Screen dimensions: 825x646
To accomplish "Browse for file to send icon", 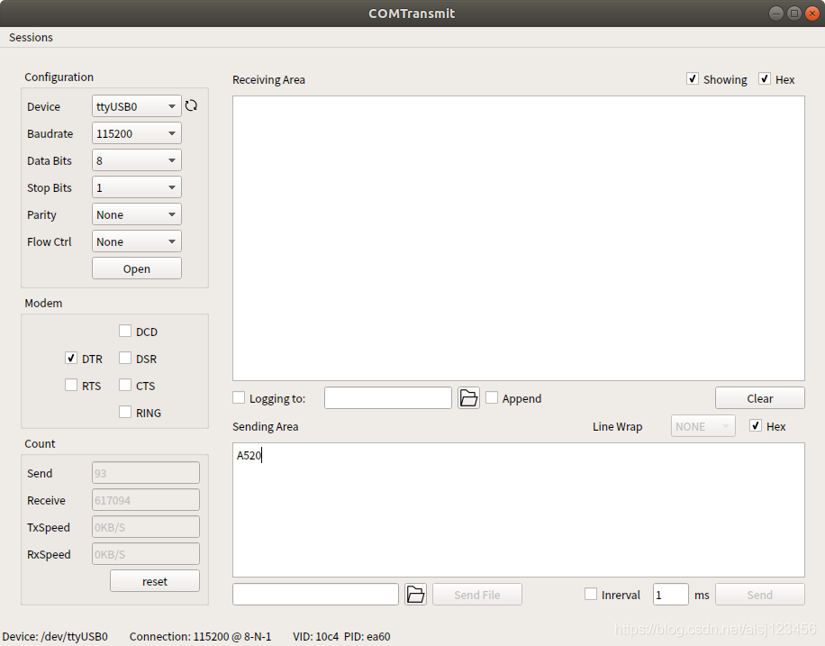I will click(x=415, y=595).
